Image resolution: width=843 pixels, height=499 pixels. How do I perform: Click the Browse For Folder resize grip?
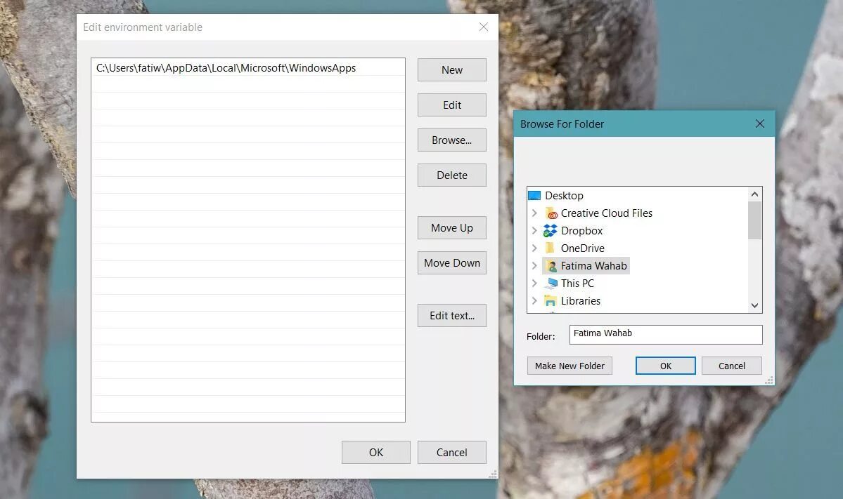click(769, 380)
